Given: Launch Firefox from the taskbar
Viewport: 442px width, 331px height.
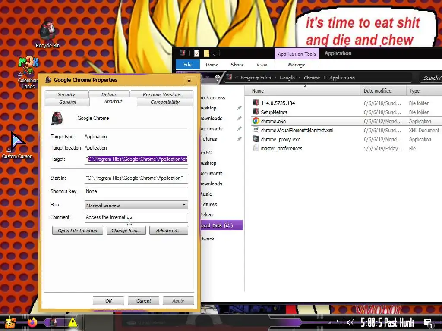Looking at the screenshot, I should pyautogui.click(x=32, y=322).
